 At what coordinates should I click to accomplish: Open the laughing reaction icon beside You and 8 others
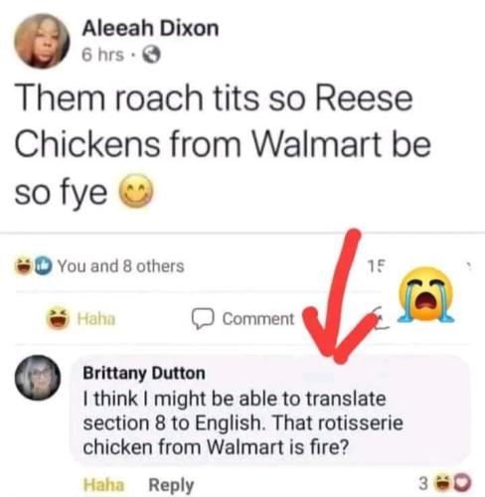[x=22, y=266]
